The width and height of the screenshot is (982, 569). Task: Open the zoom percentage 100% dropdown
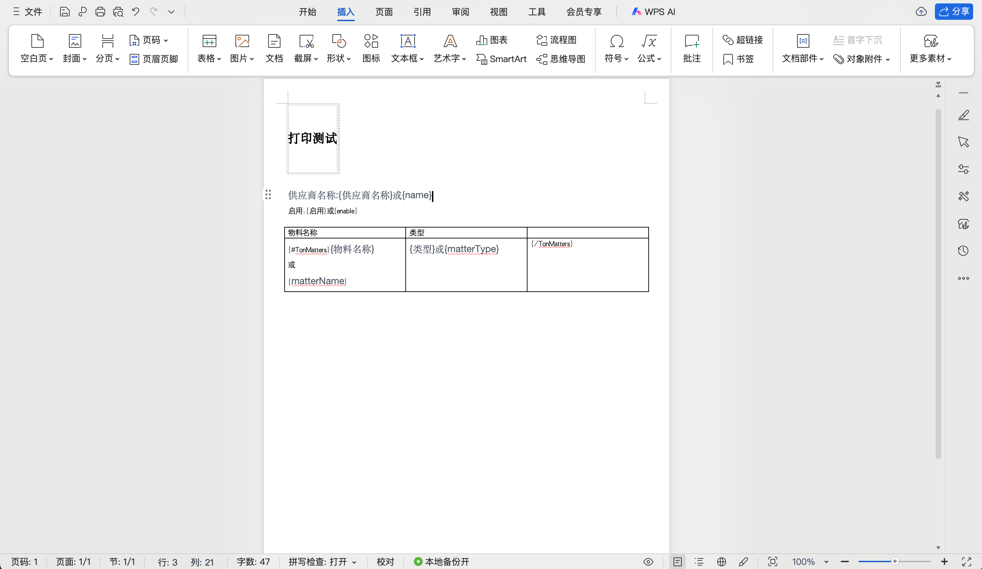[x=826, y=561]
